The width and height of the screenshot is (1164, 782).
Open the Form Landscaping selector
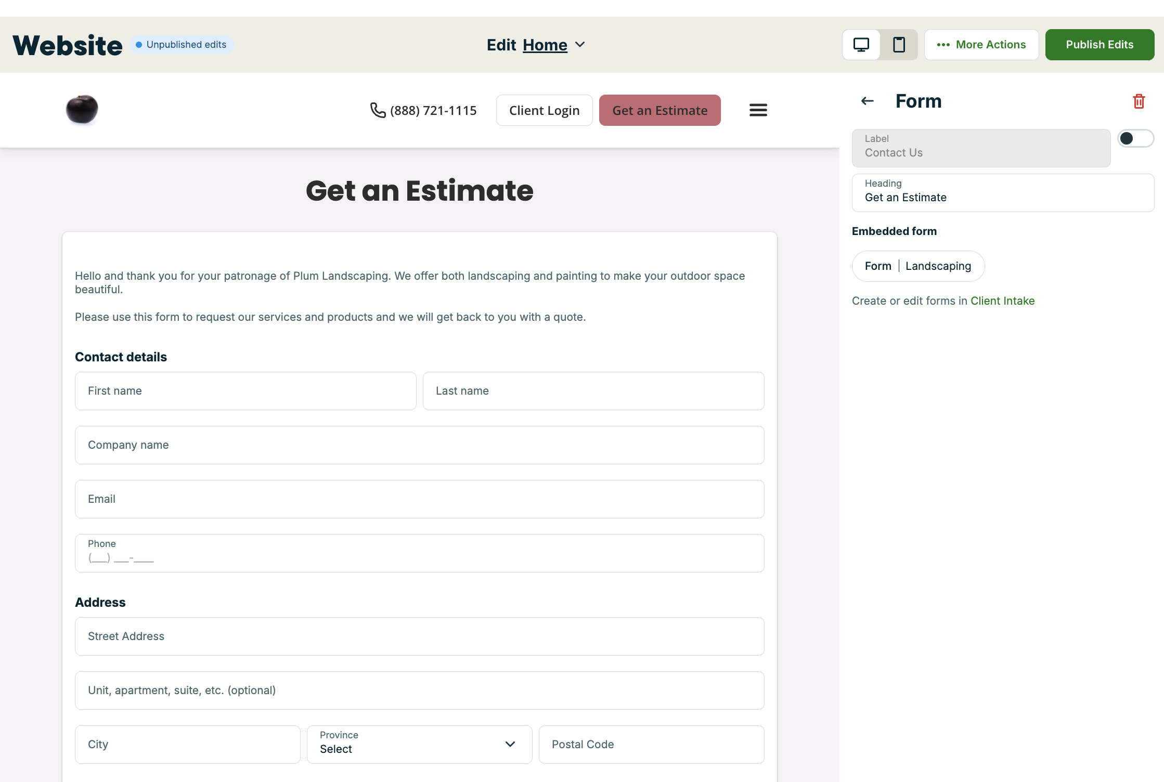click(918, 266)
